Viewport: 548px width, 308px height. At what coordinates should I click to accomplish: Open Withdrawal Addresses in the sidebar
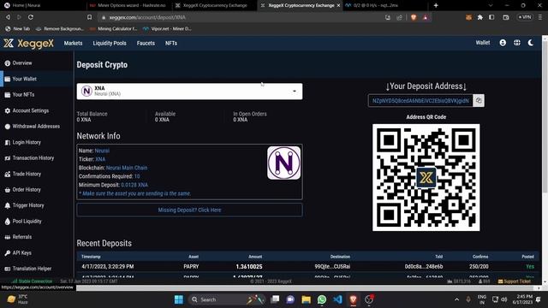(37, 127)
